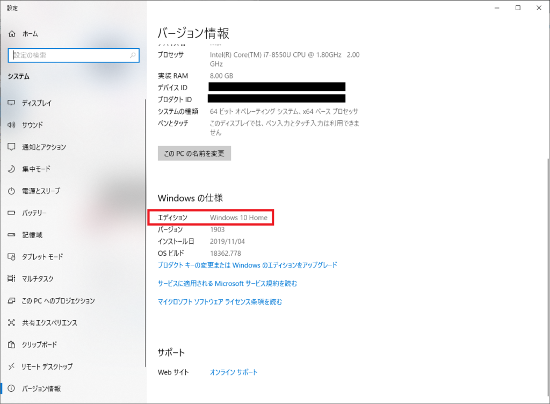Select バージョン情報 in sidebar
The image size is (550, 404).
pyautogui.click(x=41, y=388)
